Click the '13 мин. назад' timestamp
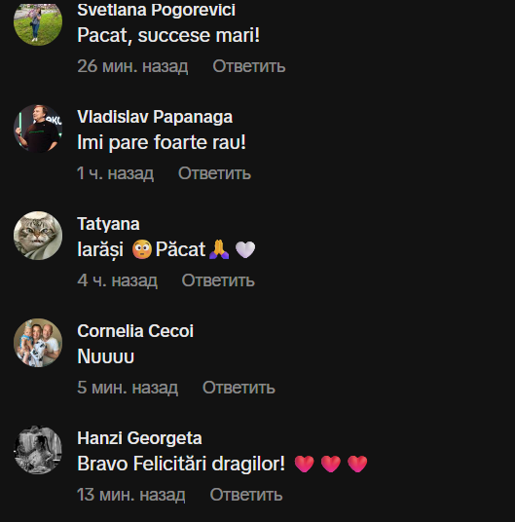The width and height of the screenshot is (515, 522). (131, 495)
